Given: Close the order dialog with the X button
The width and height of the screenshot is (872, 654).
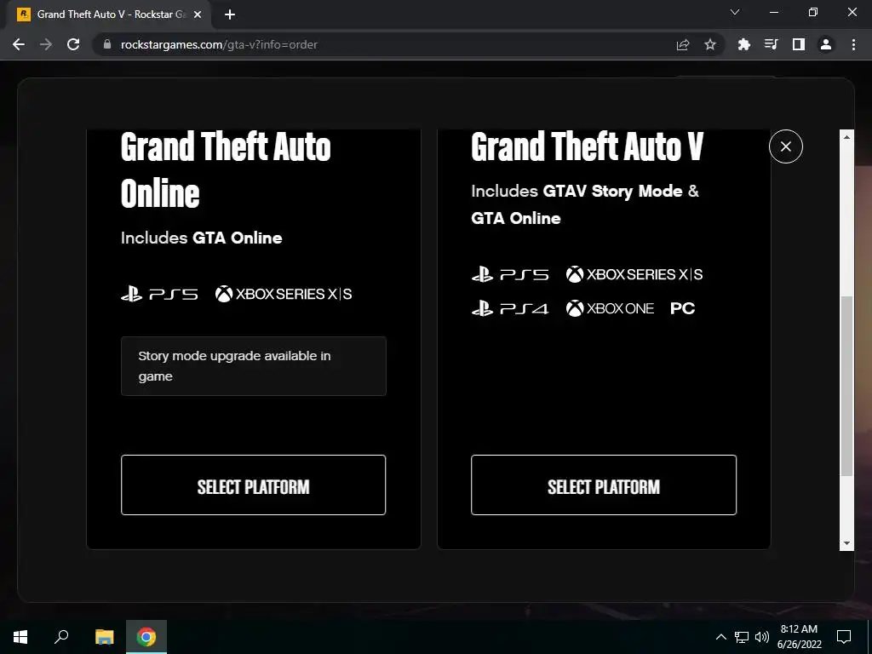Looking at the screenshot, I should pos(785,146).
